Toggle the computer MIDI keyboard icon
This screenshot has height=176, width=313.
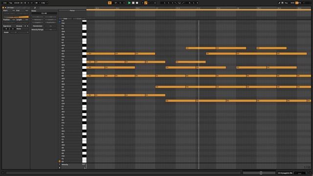pos(283,3)
